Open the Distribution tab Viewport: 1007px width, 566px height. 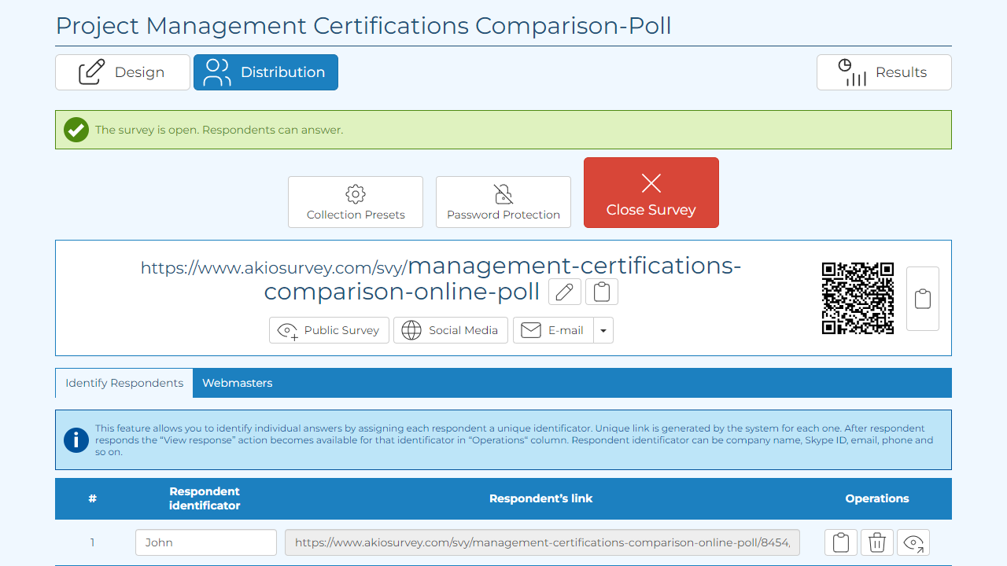[266, 72]
